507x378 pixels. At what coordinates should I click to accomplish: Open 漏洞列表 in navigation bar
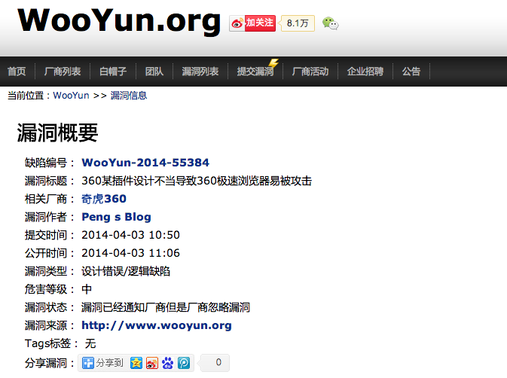(x=200, y=72)
